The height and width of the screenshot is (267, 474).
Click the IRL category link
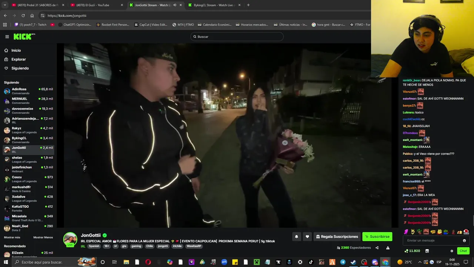pos(83,246)
